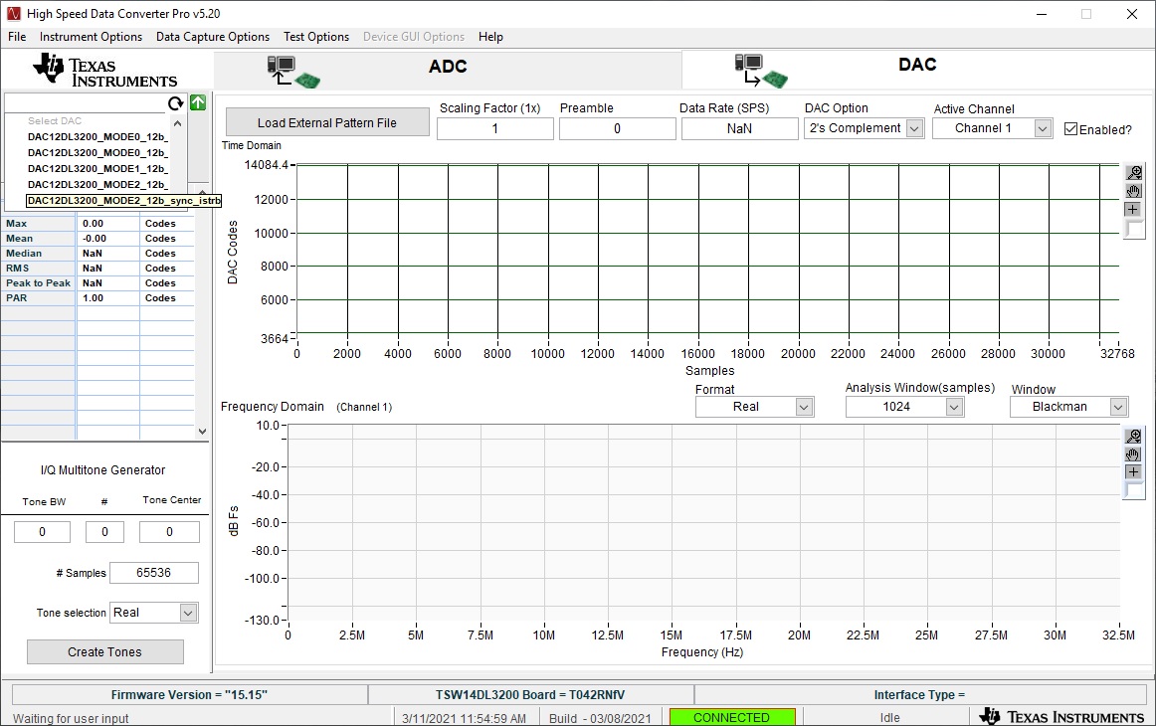The width and height of the screenshot is (1156, 726).
Task: Open the Blackman window dropdown
Action: 1118,407
